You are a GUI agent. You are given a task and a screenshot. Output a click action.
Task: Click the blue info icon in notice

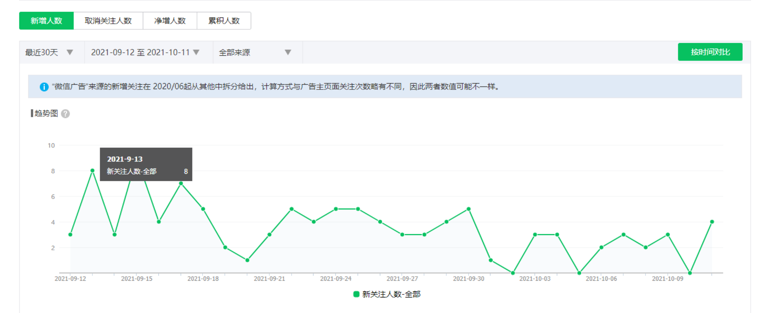click(44, 87)
